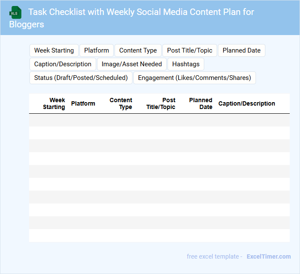This screenshot has width=300, height=274.
Task: Select the Platform tag
Action: coord(97,50)
